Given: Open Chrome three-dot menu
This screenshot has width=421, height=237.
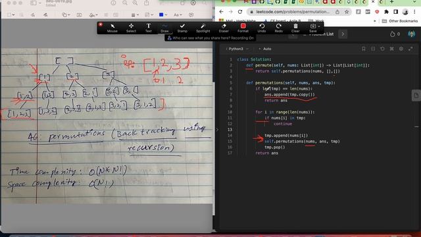Looking at the screenshot, I should point(414,12).
